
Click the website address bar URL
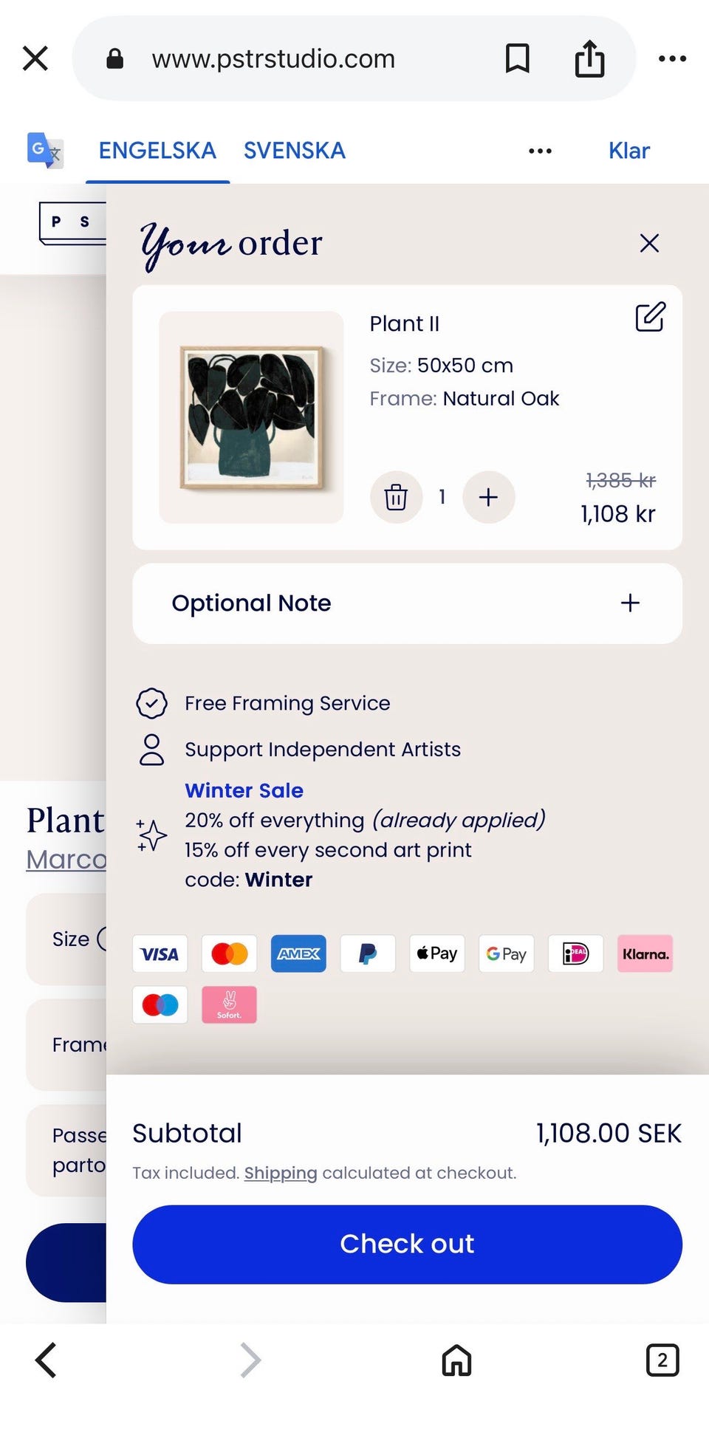[273, 58]
